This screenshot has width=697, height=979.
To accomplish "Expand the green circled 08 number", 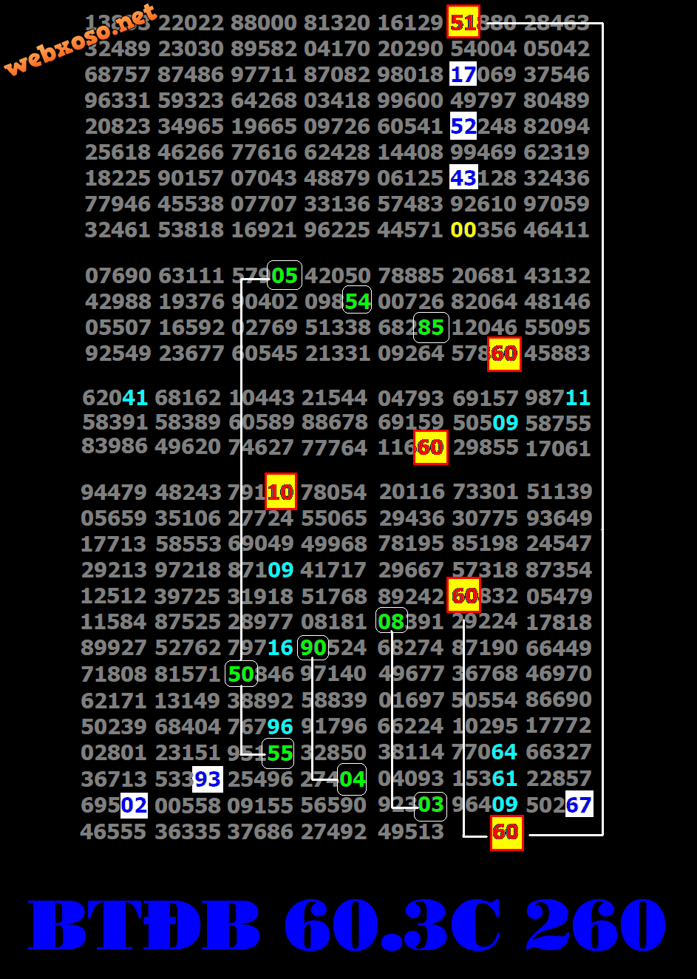I will pos(392,621).
